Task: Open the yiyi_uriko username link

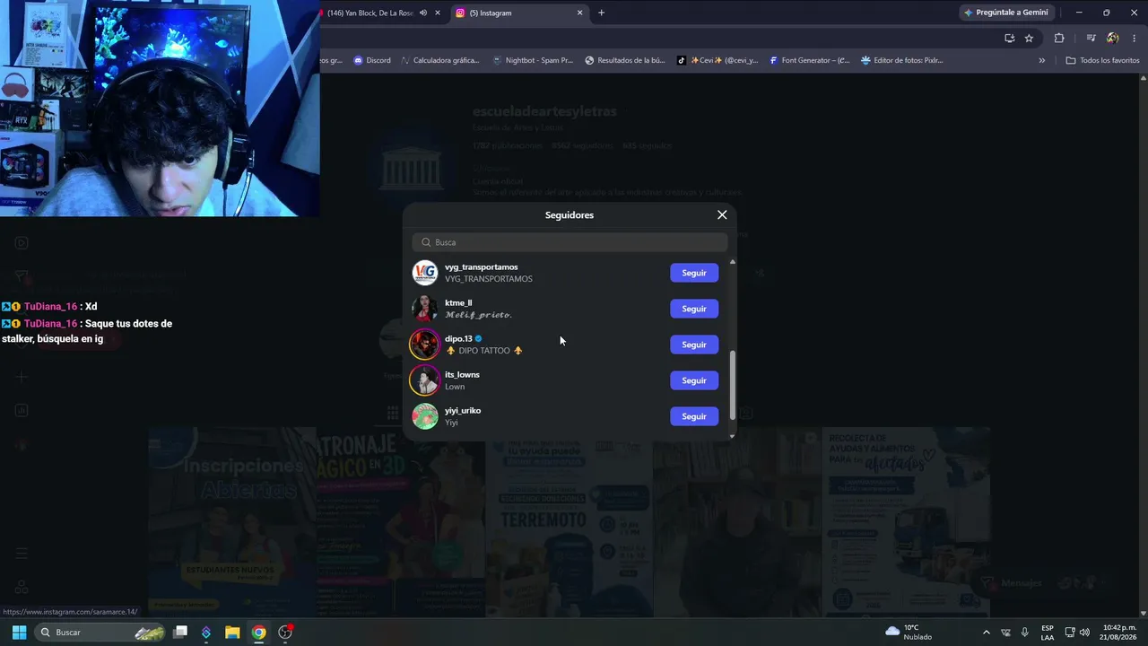Action: (463, 411)
